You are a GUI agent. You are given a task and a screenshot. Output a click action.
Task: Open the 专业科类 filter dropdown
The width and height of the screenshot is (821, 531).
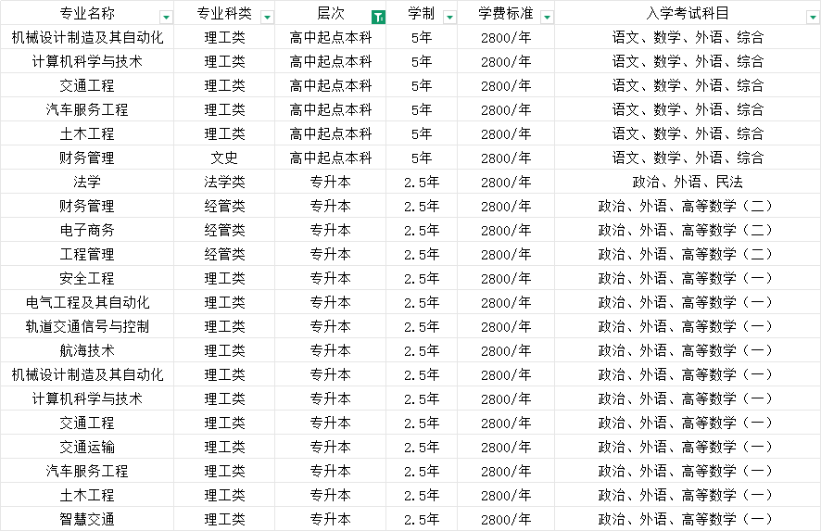point(267,18)
